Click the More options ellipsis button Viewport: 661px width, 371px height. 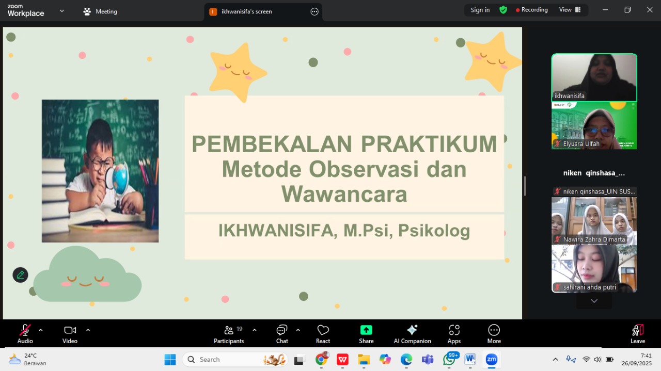pos(494,334)
